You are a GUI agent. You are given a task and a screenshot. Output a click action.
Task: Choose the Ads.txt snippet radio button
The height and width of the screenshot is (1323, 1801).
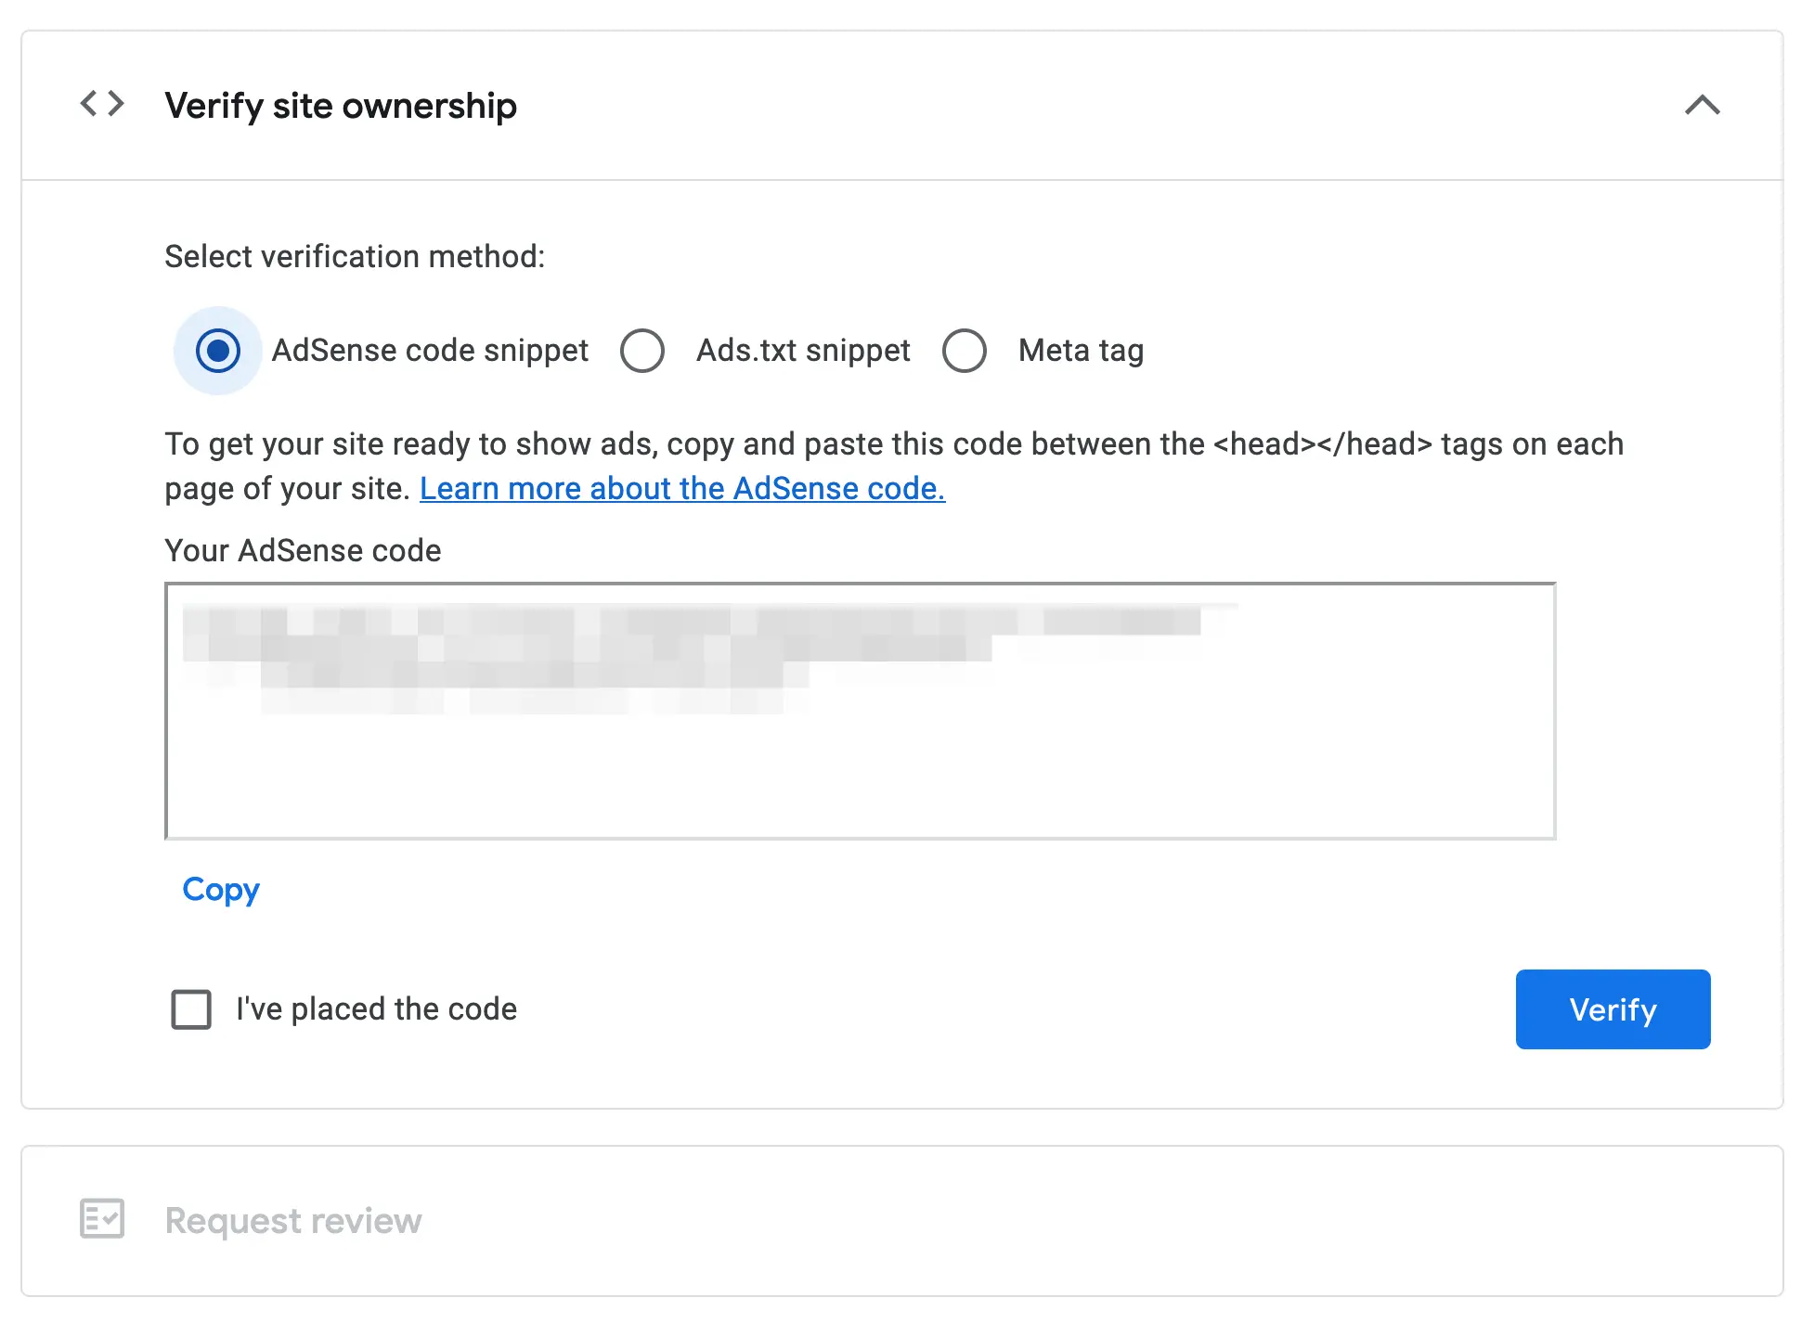(x=642, y=351)
